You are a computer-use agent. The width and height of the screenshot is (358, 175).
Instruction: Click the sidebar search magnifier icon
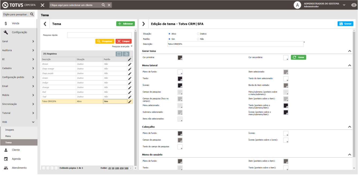click(x=32, y=14)
